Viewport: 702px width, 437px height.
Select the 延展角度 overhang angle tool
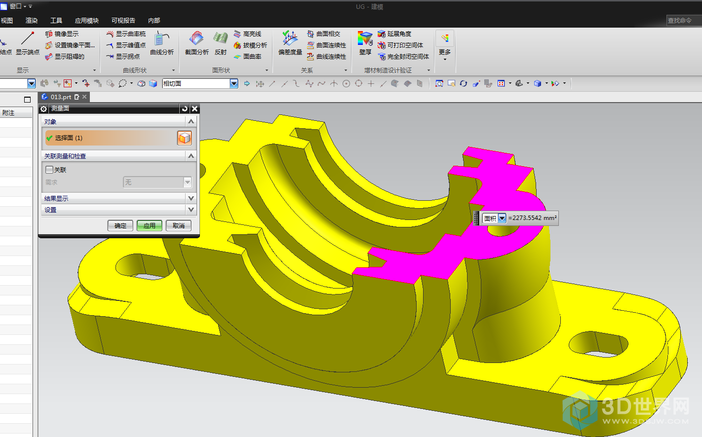coord(394,34)
